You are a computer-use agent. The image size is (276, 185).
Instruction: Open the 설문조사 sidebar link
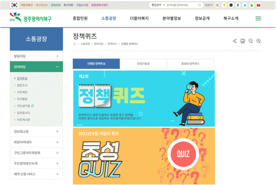pyautogui.click(x=22, y=85)
